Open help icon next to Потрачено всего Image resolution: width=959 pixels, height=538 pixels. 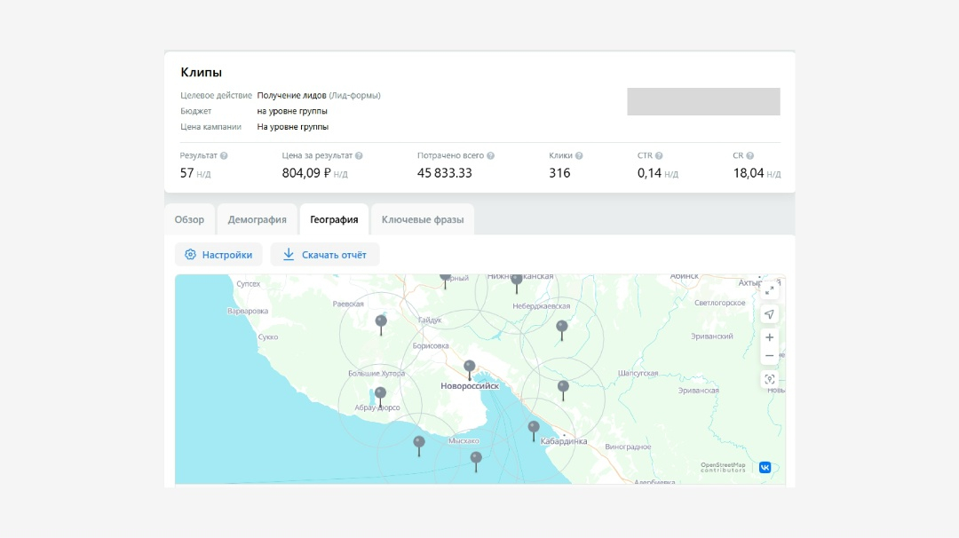click(x=490, y=156)
